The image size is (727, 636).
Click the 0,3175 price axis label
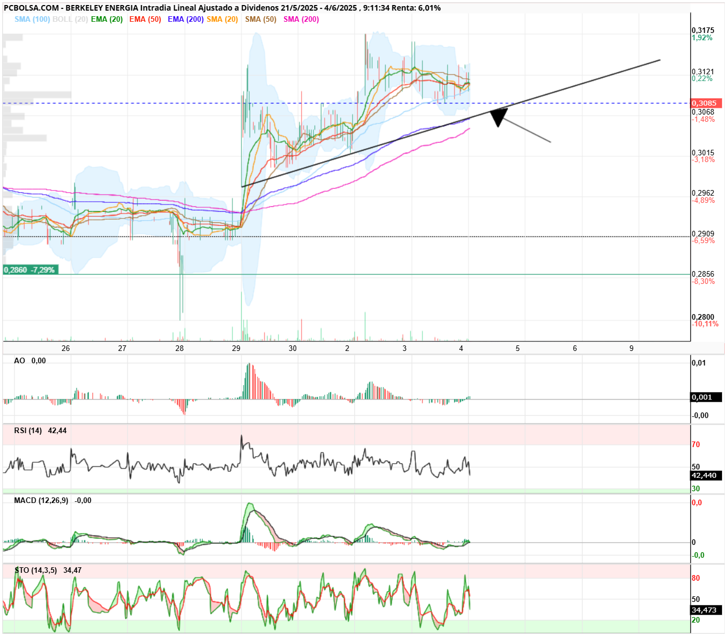(703, 30)
